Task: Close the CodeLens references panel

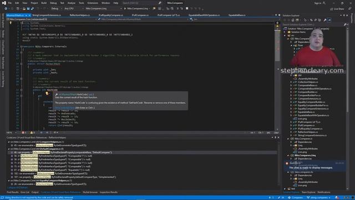Action: click(x=278, y=137)
